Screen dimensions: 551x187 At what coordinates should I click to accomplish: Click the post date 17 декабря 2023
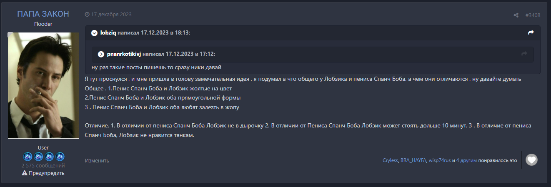(x=111, y=14)
